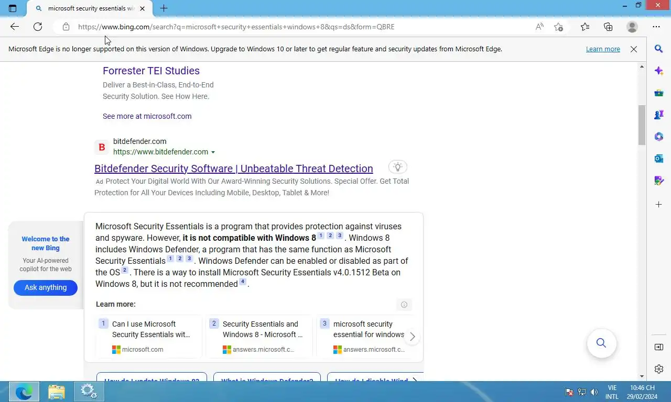The width and height of the screenshot is (671, 402).
Task: Open source card 2 Security Essentials and Windows 8
Action: click(x=259, y=337)
